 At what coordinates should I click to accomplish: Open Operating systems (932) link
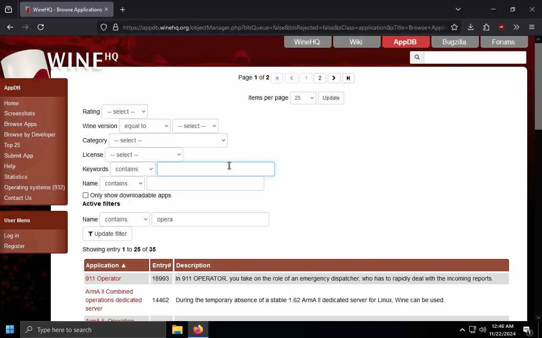[34, 187]
